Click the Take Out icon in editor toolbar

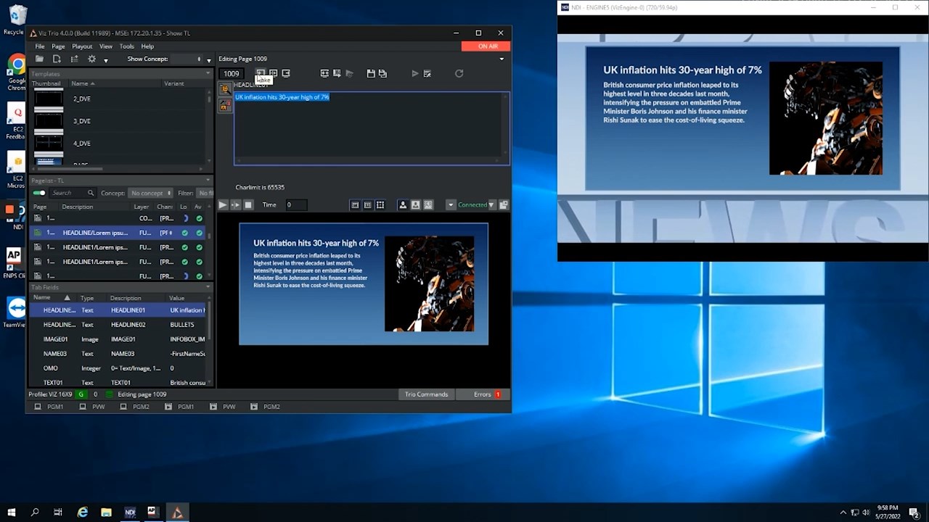(x=286, y=73)
